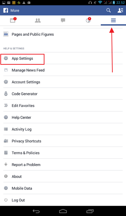Select the More hamburger menu tab
Image resolution: width=126 pixels, height=216 pixels.
(x=113, y=20)
